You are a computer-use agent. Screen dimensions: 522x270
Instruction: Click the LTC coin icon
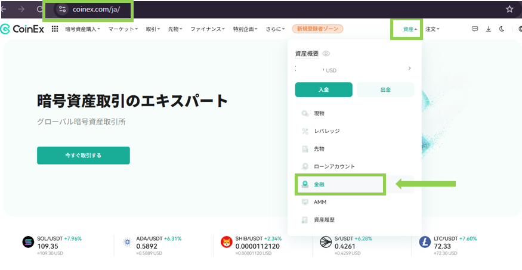click(425, 242)
